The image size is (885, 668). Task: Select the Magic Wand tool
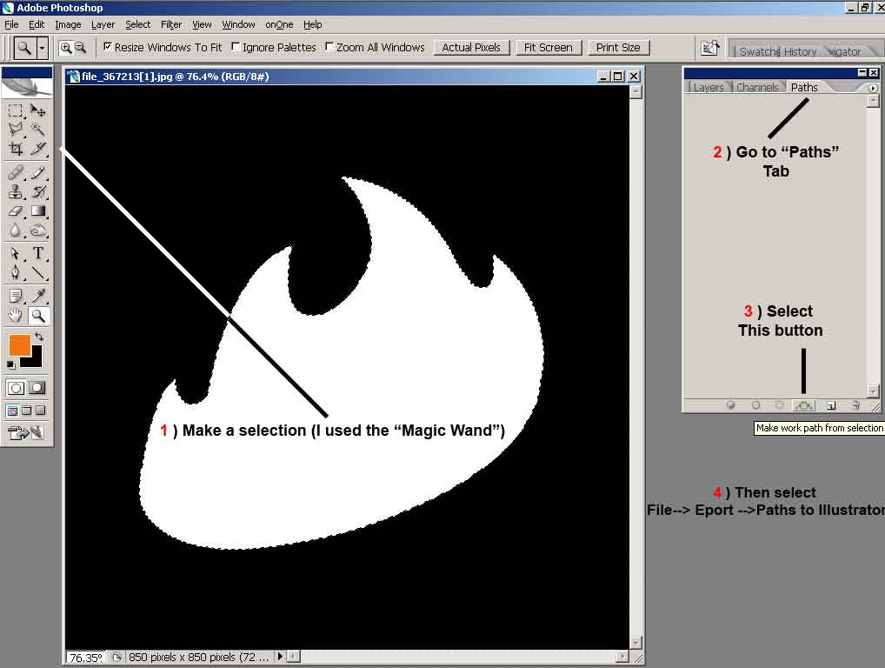click(x=38, y=130)
